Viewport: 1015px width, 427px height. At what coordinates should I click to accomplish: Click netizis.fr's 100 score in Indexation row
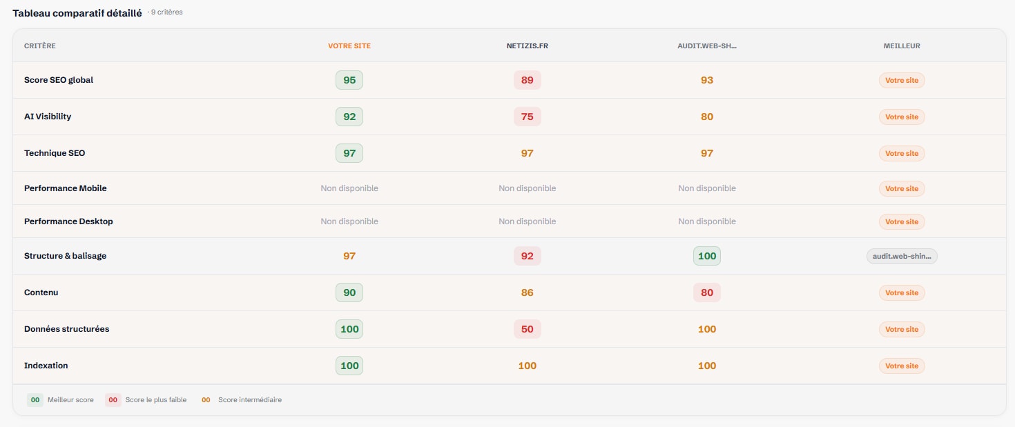528,366
